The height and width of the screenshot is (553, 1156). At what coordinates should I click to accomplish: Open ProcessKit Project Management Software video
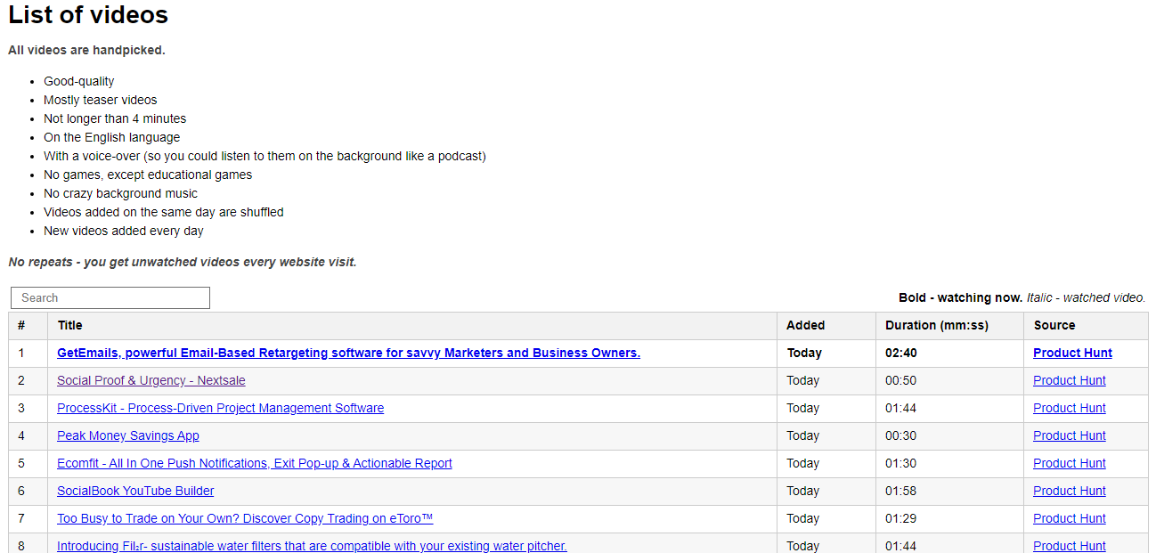[x=220, y=408]
